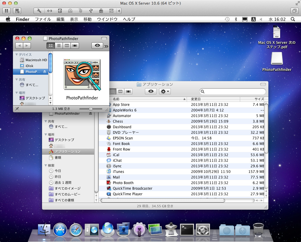Open VMware settings wrench icon
Screen dimensions: 301x242
click(x=39, y=11)
